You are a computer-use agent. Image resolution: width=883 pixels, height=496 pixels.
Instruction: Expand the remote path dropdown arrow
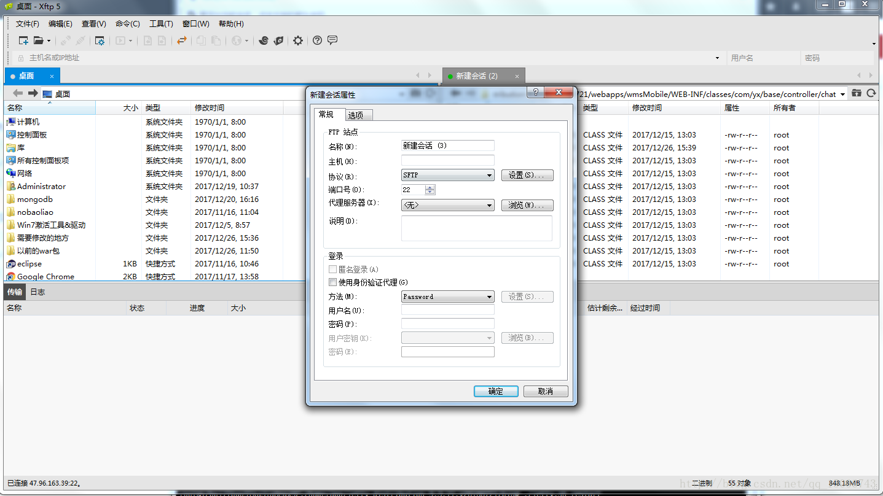pyautogui.click(x=842, y=94)
